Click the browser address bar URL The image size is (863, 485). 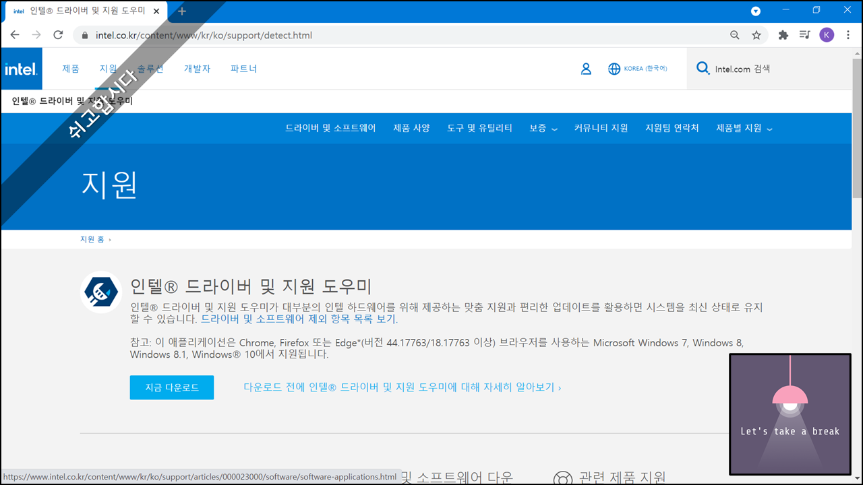(204, 35)
